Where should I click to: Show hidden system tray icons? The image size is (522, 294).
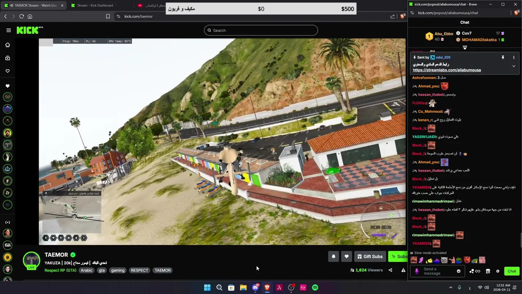(451, 288)
